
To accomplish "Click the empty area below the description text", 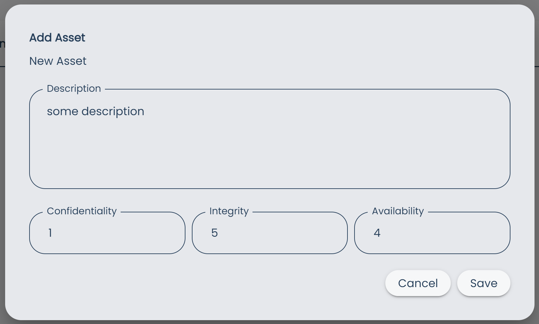I will (x=257, y=160).
